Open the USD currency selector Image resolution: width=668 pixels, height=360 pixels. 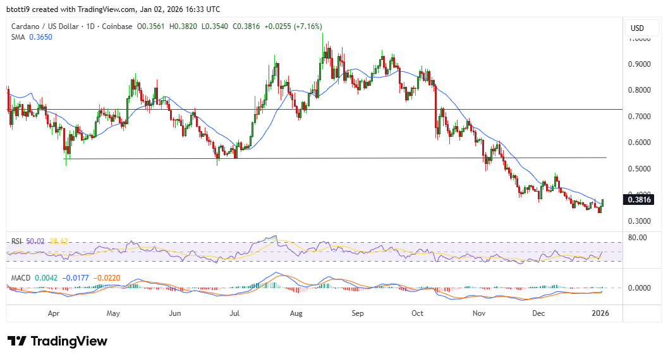[637, 28]
